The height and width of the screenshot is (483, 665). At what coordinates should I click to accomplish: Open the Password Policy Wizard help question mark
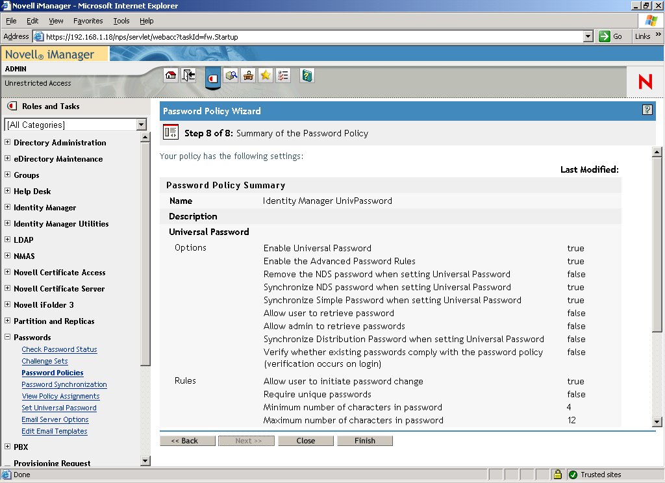[x=647, y=110]
